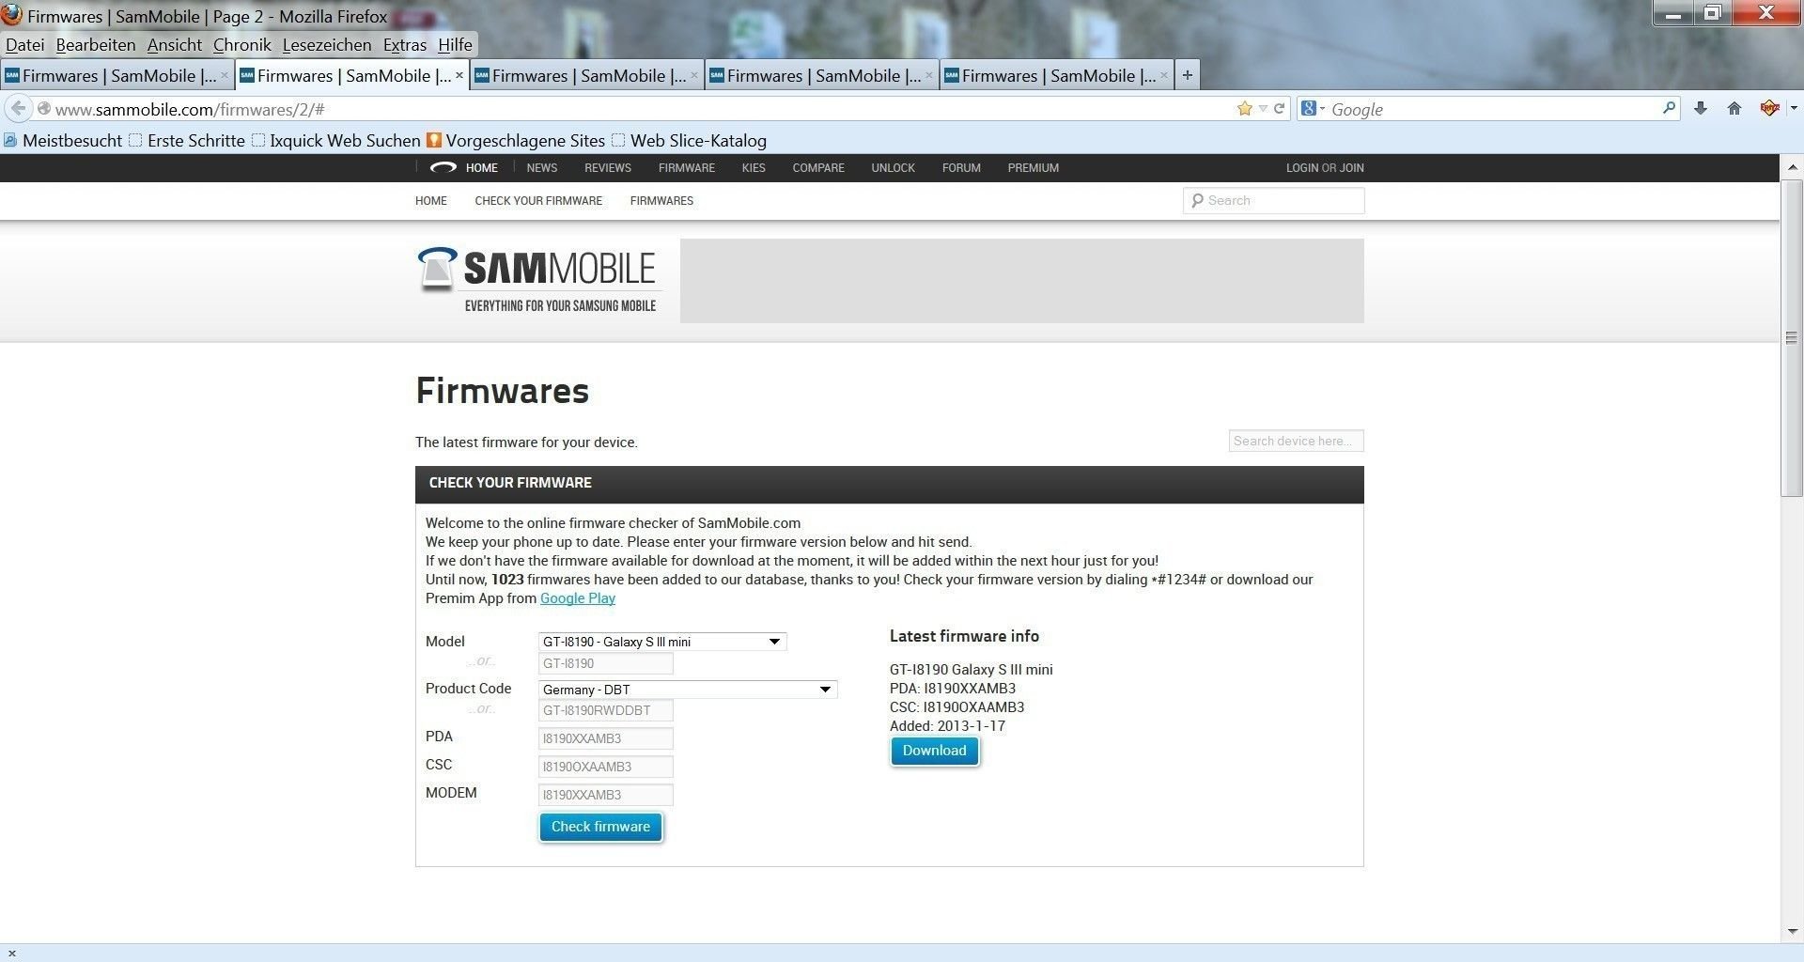
Task: Click the blue Download button
Action: tap(934, 751)
